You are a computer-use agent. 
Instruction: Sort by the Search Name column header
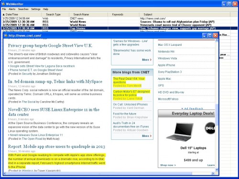pos(88,14)
